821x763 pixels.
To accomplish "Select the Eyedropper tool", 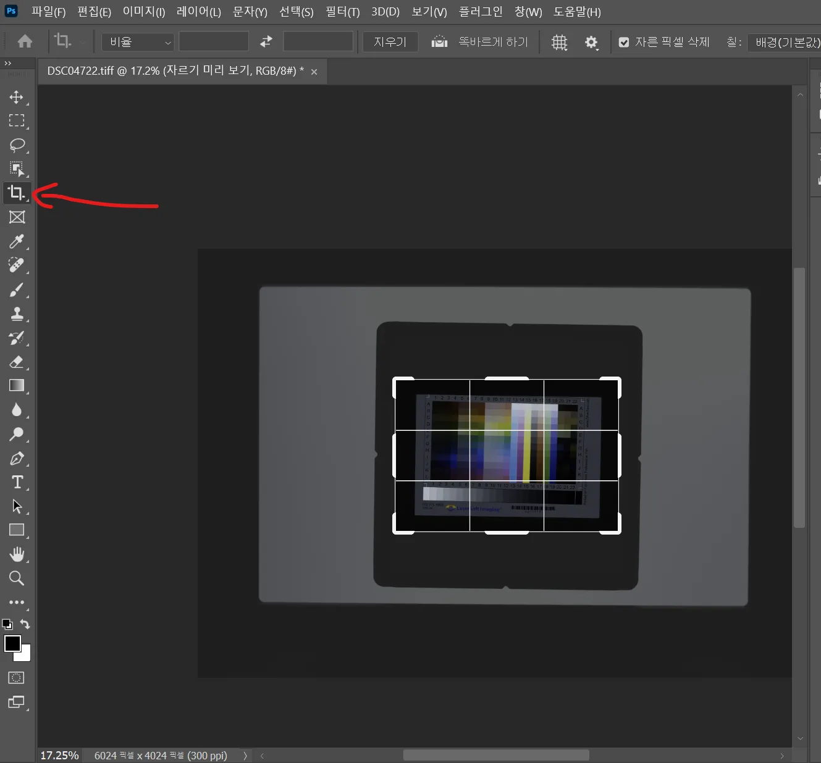I will (x=17, y=241).
